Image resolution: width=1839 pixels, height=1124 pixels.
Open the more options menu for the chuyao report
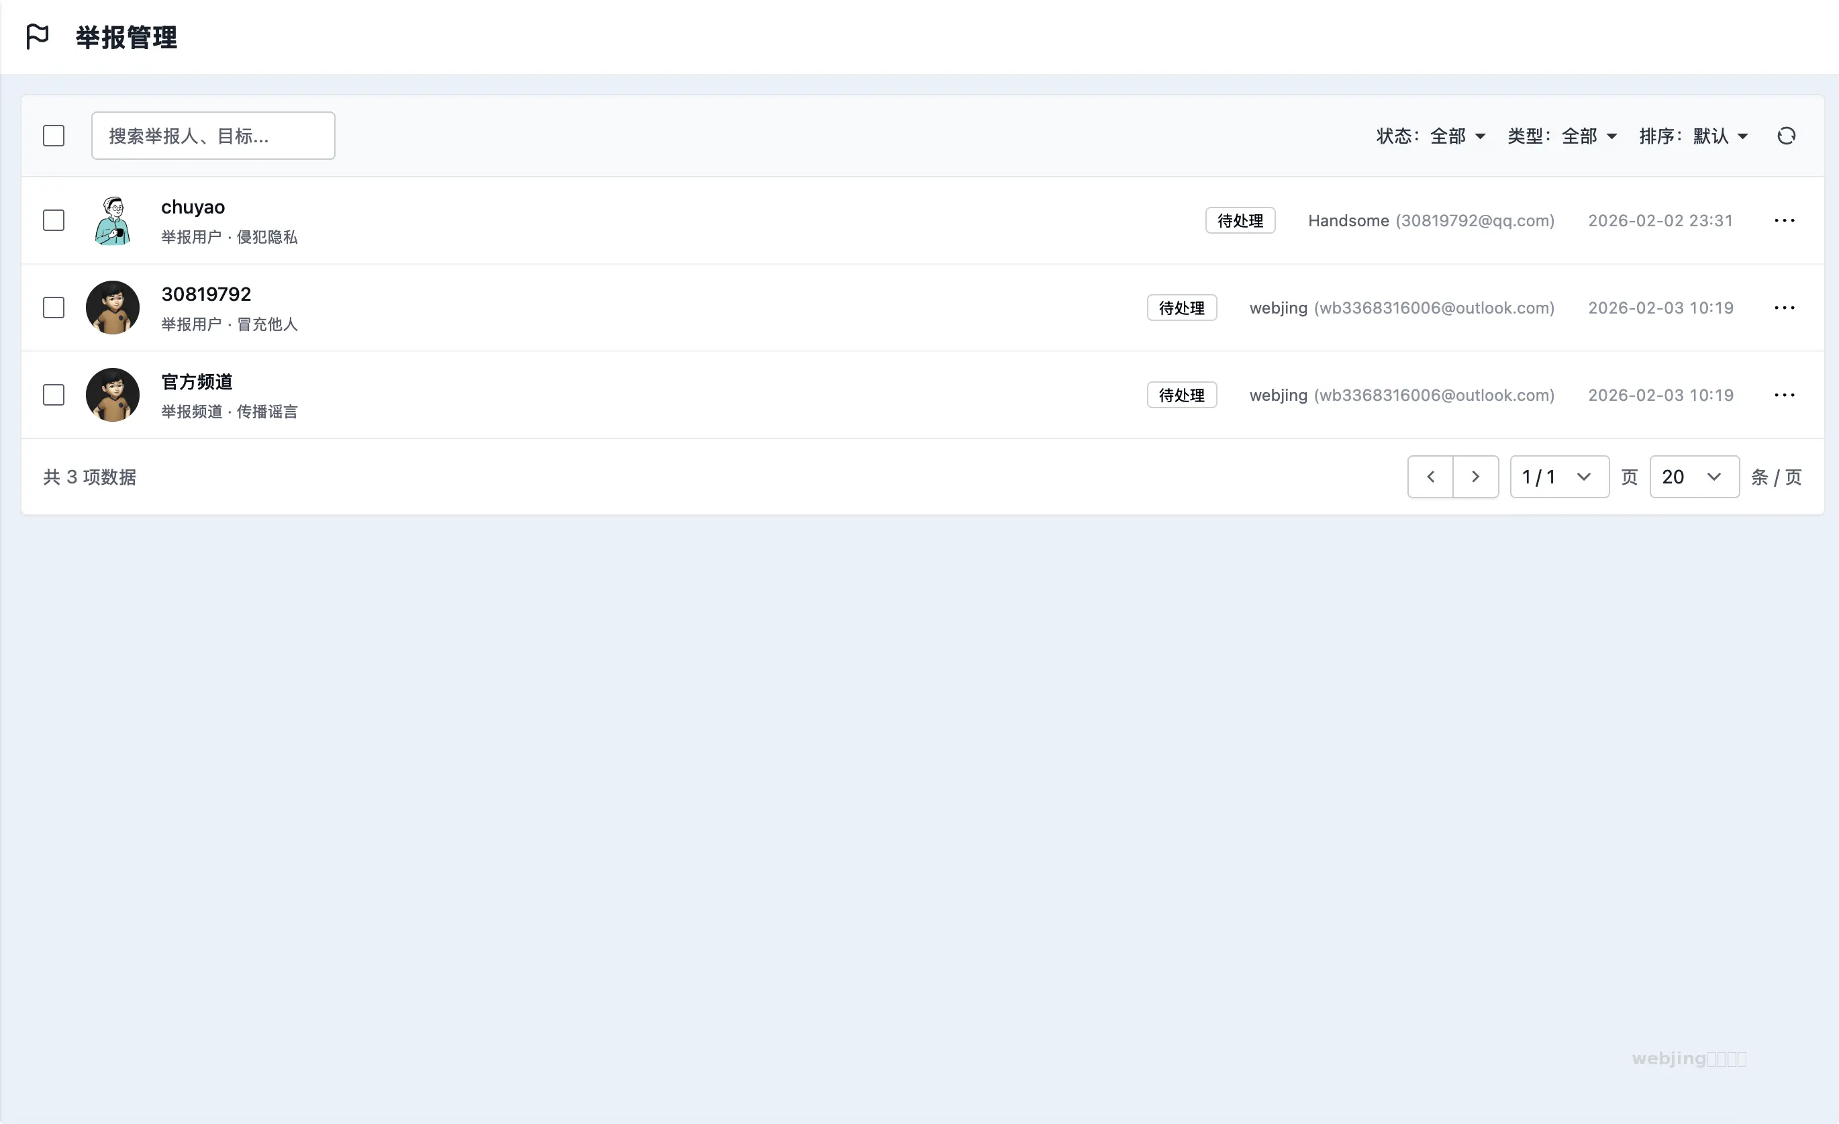coord(1784,220)
